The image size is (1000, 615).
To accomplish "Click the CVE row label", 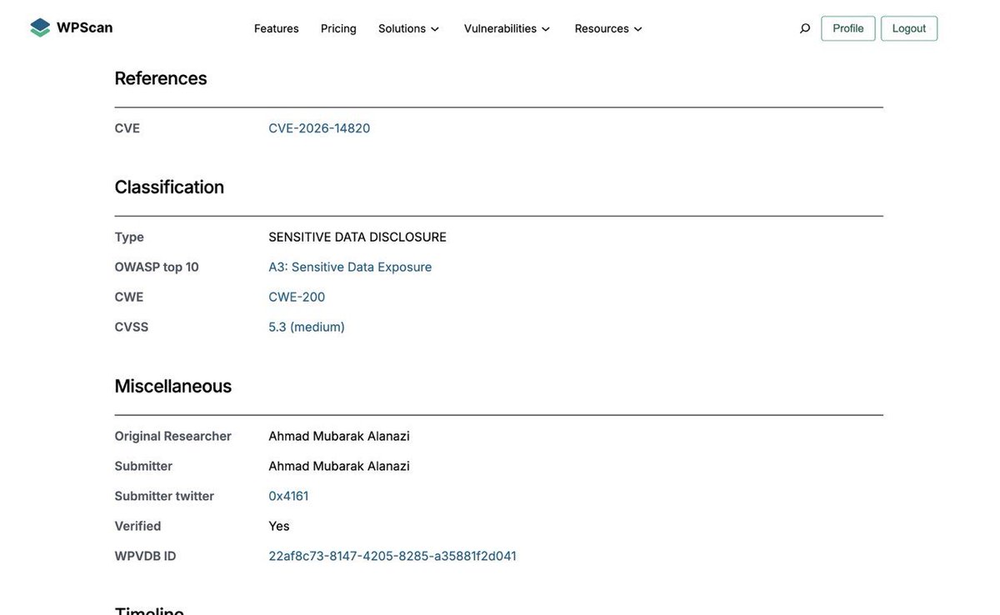I will coord(127,128).
